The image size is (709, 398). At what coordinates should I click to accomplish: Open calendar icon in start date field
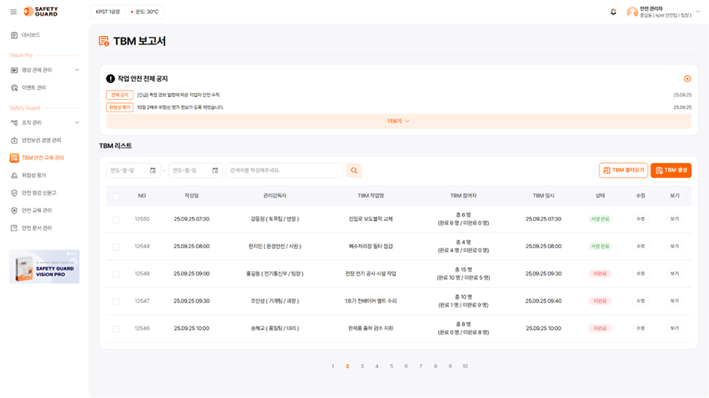153,170
